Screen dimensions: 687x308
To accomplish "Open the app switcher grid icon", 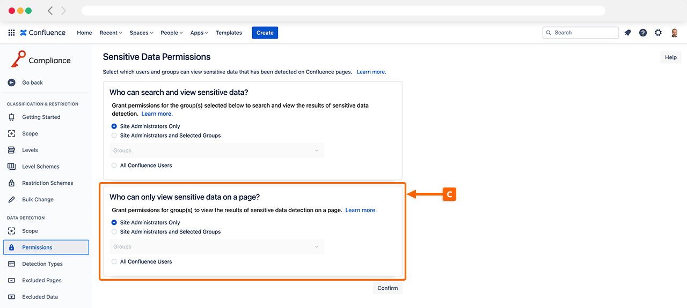I will click(11, 33).
